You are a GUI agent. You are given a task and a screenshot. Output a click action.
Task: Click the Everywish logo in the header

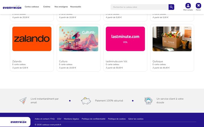pos(12,7)
